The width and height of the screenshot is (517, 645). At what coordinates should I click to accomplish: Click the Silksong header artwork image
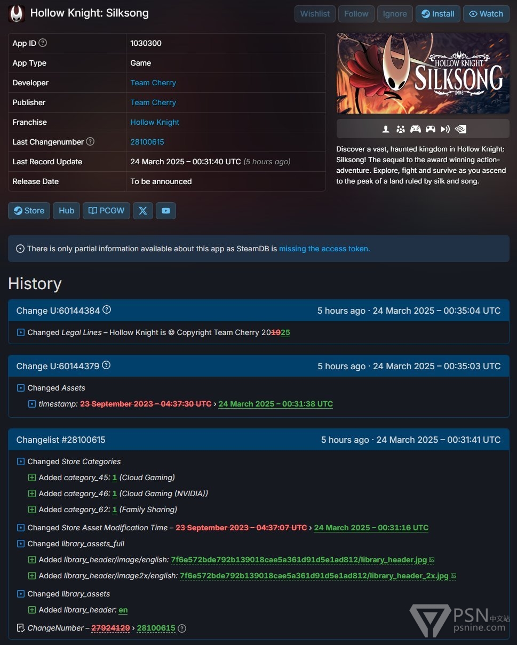423,74
